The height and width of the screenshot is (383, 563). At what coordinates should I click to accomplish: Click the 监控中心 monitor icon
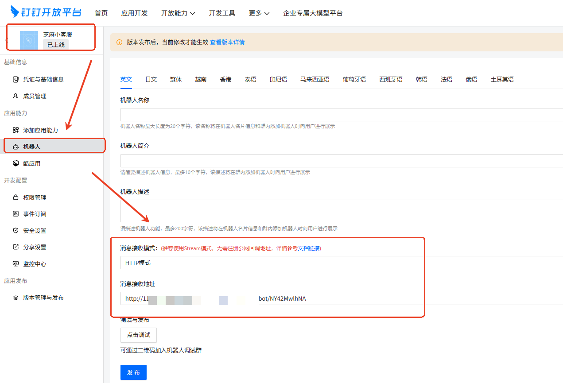tap(16, 264)
